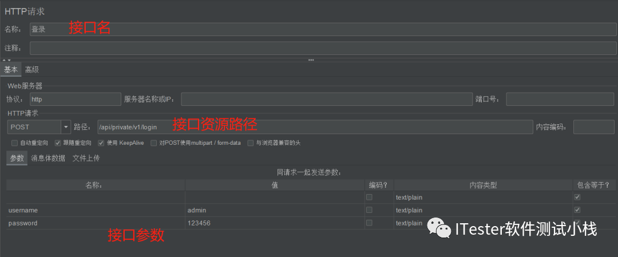Enable 对POST使用multipart / form-data checkbox
This screenshot has width=618, height=257.
pyautogui.click(x=154, y=143)
